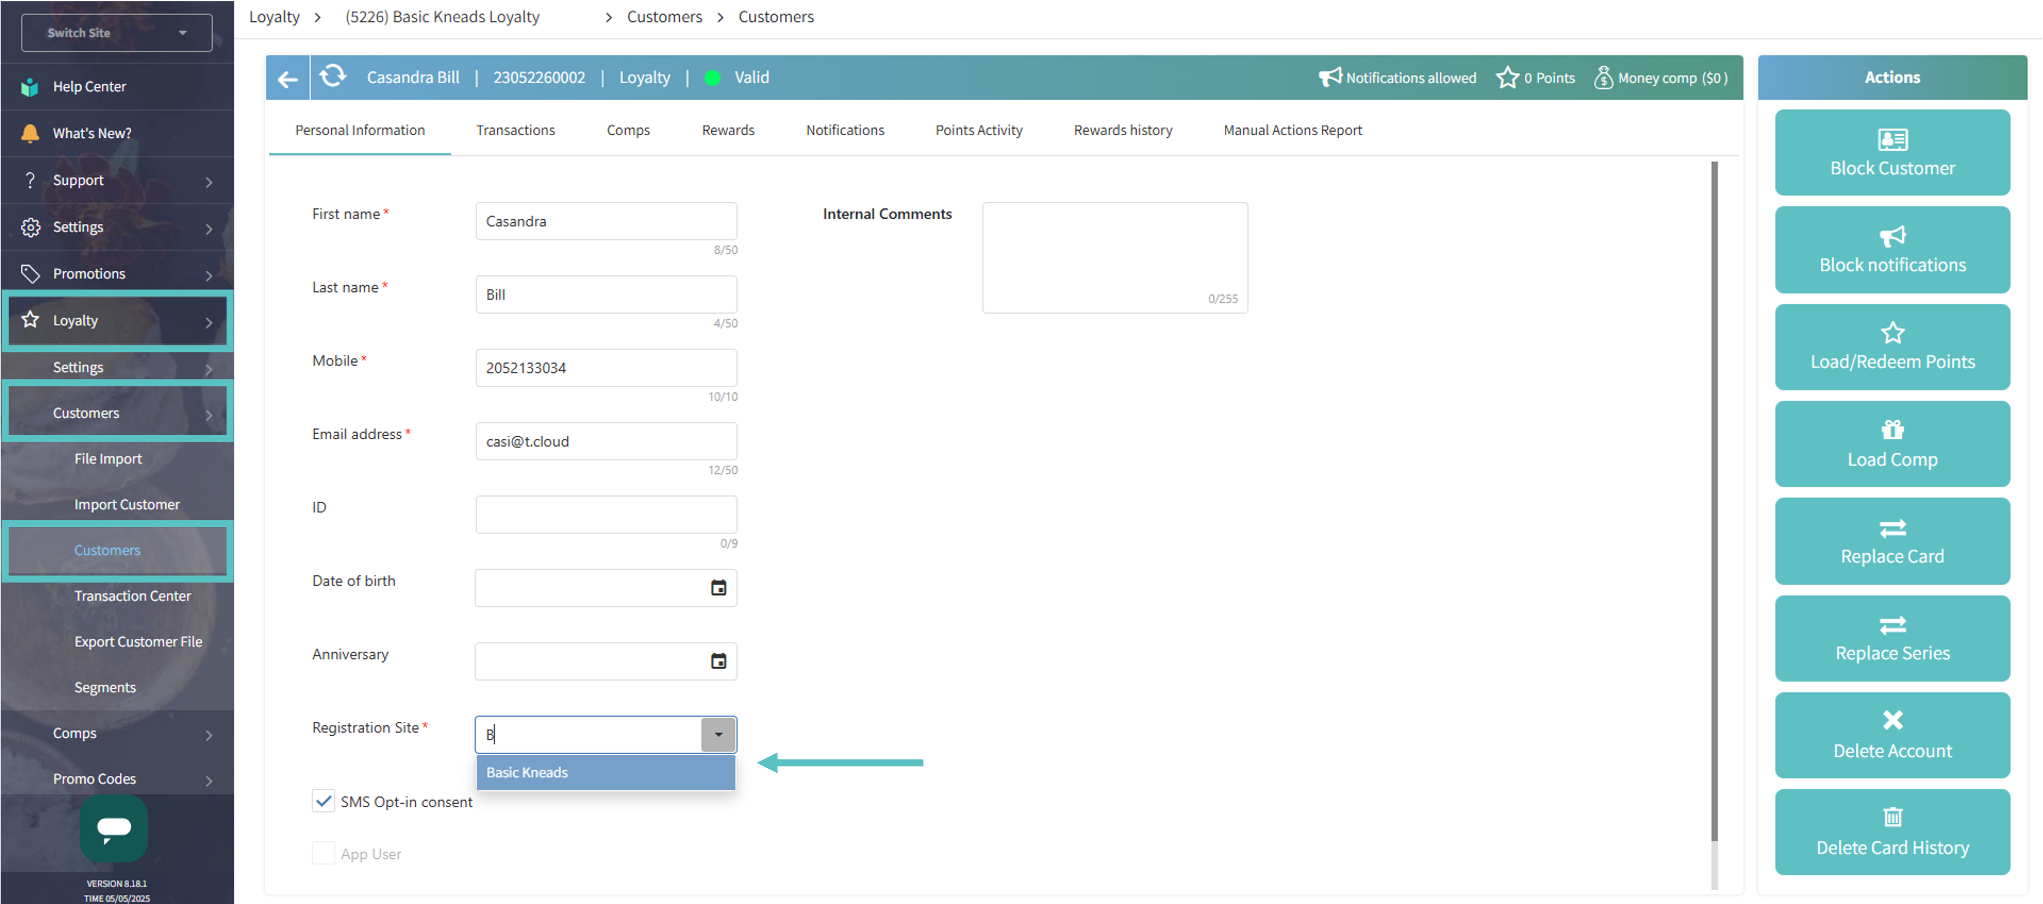This screenshot has width=2043, height=904.
Task: Toggle the App User checkbox
Action: click(323, 853)
